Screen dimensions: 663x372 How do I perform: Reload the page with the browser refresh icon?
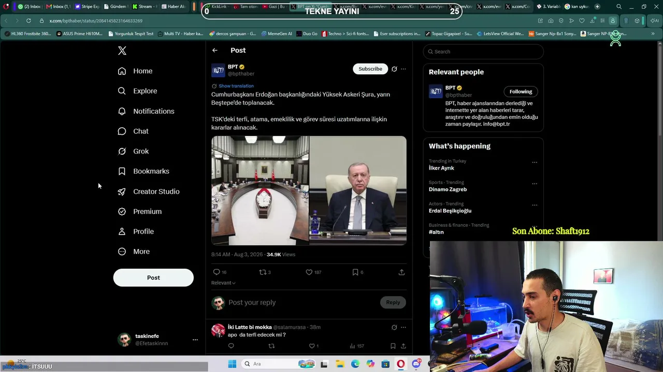click(x=28, y=21)
